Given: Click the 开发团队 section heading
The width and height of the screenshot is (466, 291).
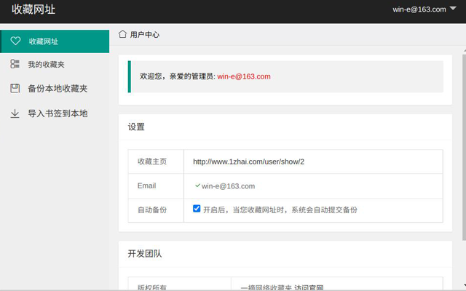Looking at the screenshot, I should pyautogui.click(x=145, y=254).
